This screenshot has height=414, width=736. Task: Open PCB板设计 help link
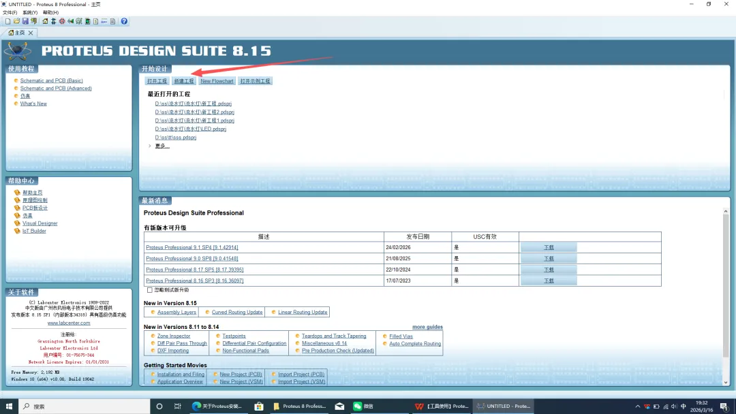click(x=35, y=208)
